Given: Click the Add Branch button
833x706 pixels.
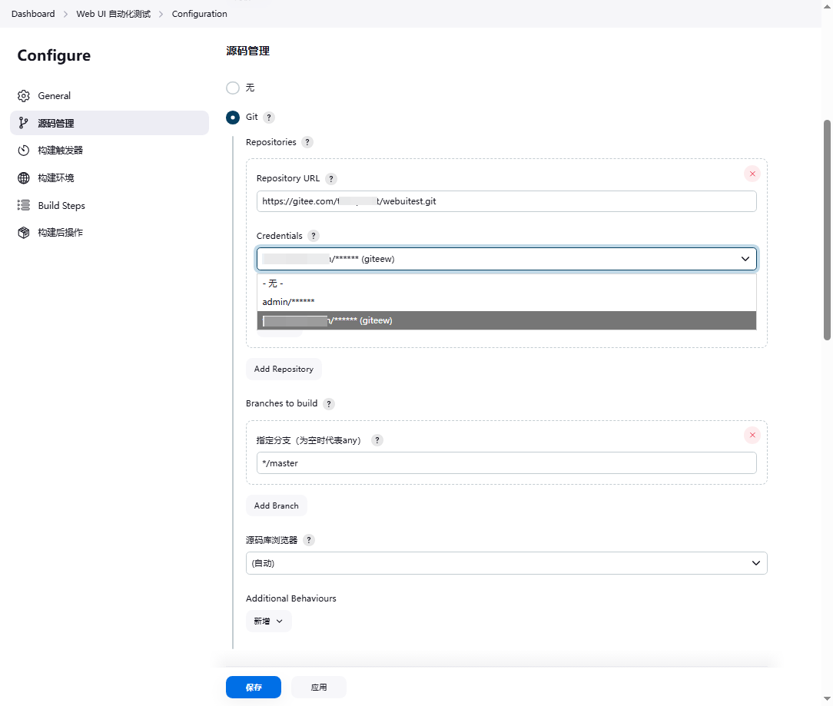Looking at the screenshot, I should point(276,505).
